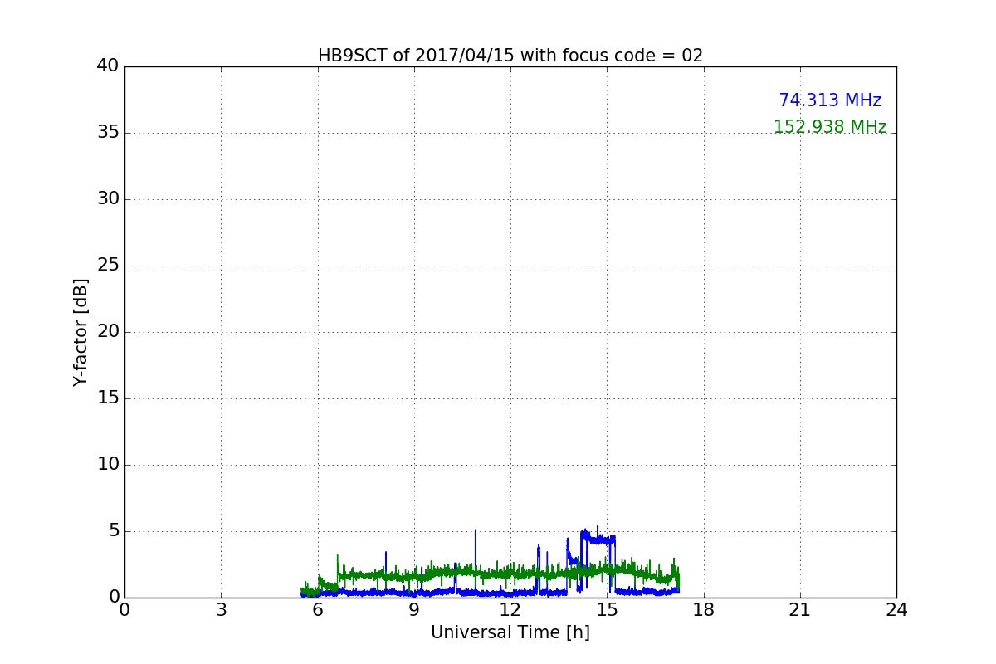Click the x-axis tick label 18
Image resolution: width=996 pixels, height=664 pixels.
coord(704,610)
